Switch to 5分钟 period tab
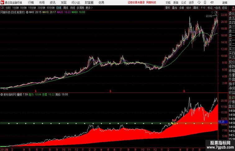This screenshot has height=151, width=235. click(23, 8)
